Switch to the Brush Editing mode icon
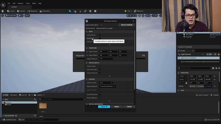221x124 pixels. click(95, 11)
